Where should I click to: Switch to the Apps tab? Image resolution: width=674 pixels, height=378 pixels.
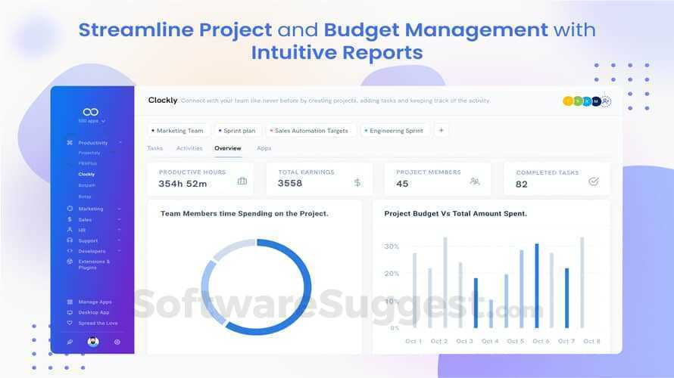tap(264, 148)
